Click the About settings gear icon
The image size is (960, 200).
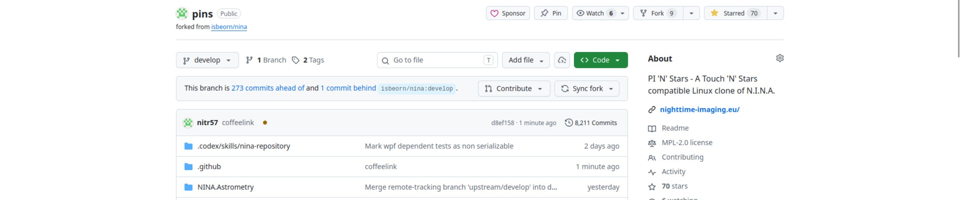coord(780,58)
